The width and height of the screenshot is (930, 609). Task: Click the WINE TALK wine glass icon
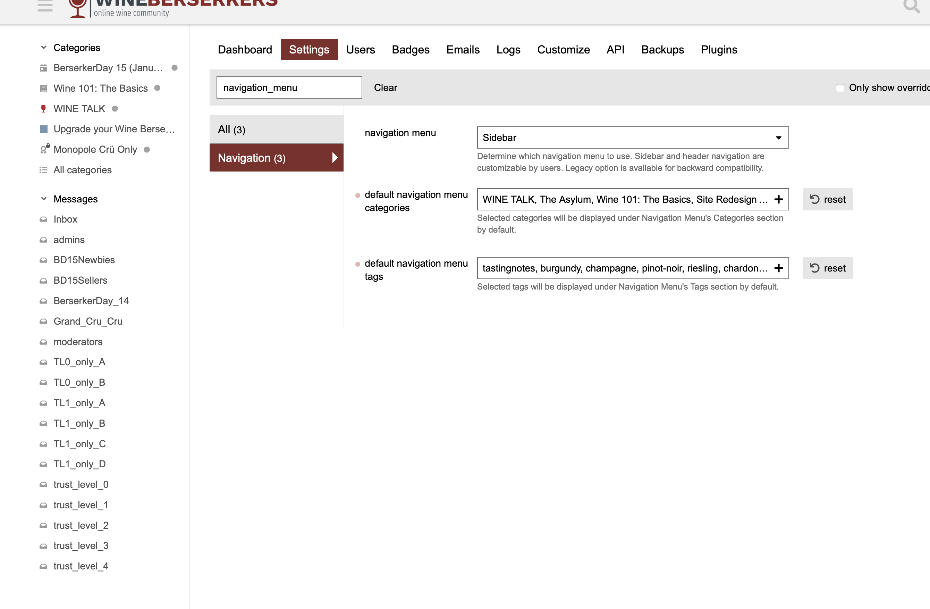click(x=43, y=109)
